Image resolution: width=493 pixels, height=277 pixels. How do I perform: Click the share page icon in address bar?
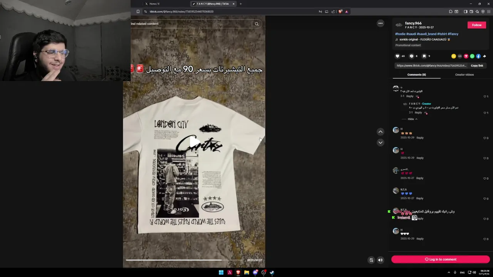coord(333,12)
